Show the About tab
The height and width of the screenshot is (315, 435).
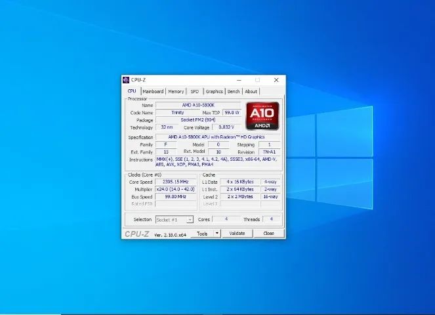[251, 91]
